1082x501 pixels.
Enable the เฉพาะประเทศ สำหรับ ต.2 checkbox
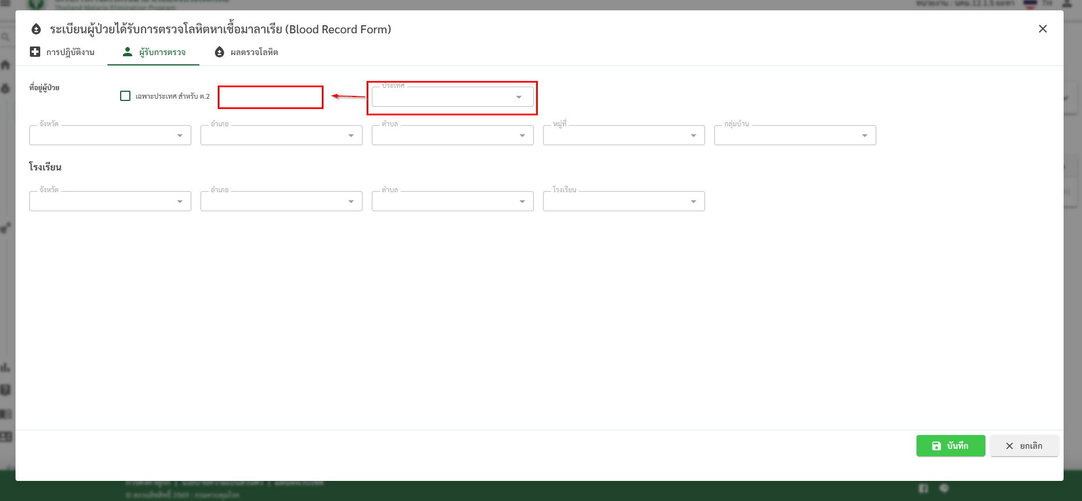pyautogui.click(x=125, y=96)
